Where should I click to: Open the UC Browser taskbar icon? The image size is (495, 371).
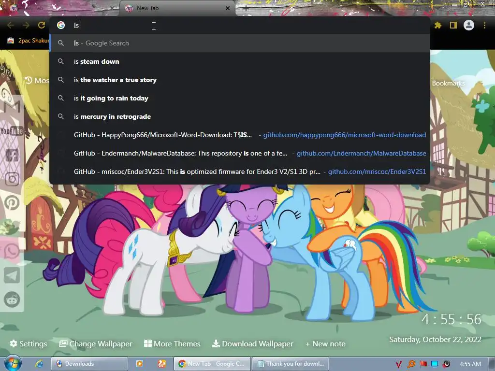[161, 364]
